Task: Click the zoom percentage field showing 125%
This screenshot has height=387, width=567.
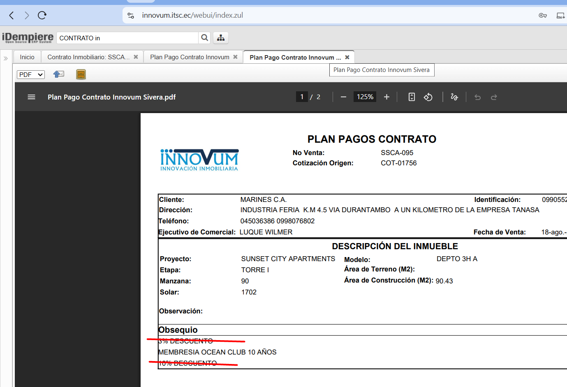Action: [365, 97]
